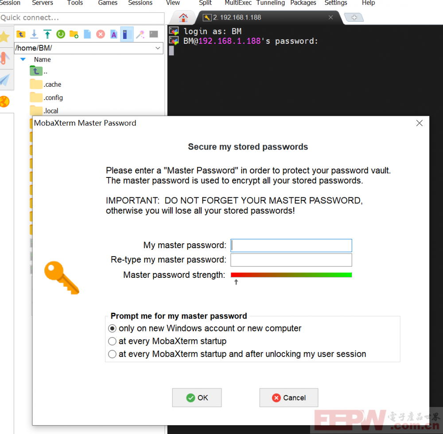Open the Servers menu
Screen dimensions: 443x434
[43, 3]
